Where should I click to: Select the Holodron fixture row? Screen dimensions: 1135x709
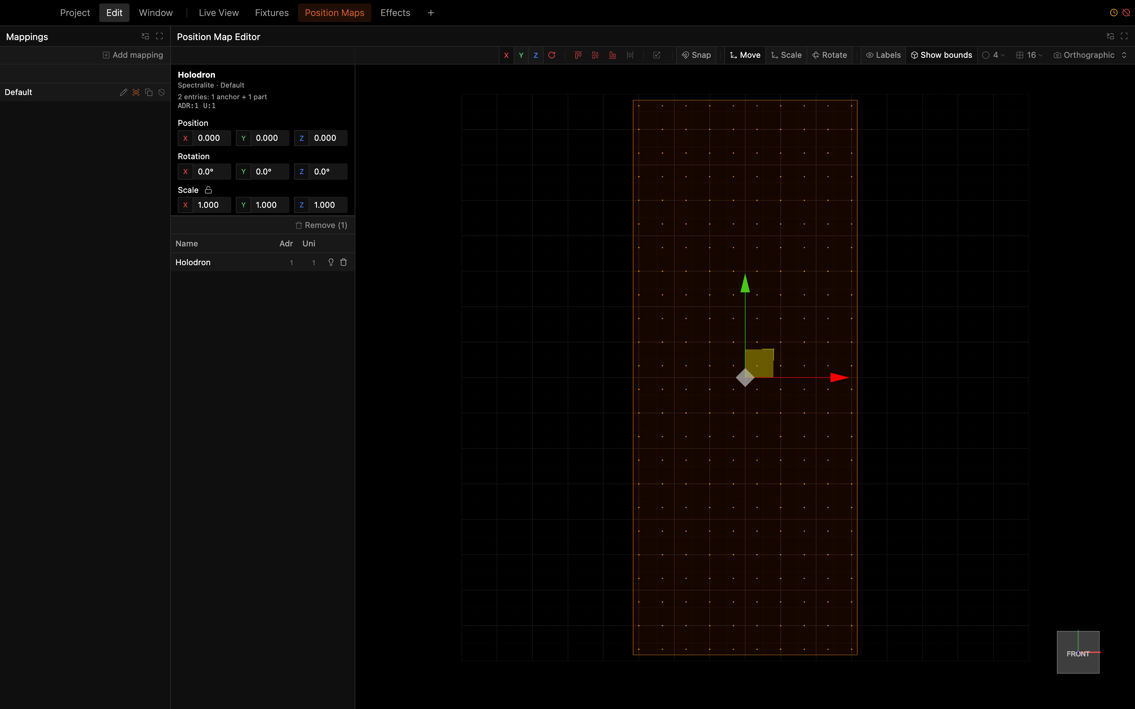click(x=262, y=263)
